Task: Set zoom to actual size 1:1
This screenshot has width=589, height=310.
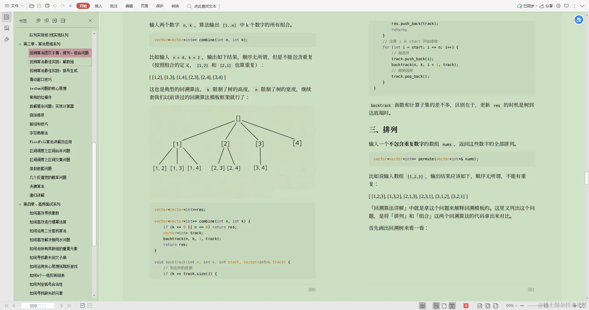Action: point(480,306)
